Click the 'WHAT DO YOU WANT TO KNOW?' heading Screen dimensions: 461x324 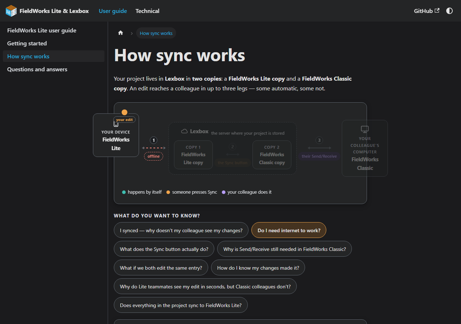(157, 216)
